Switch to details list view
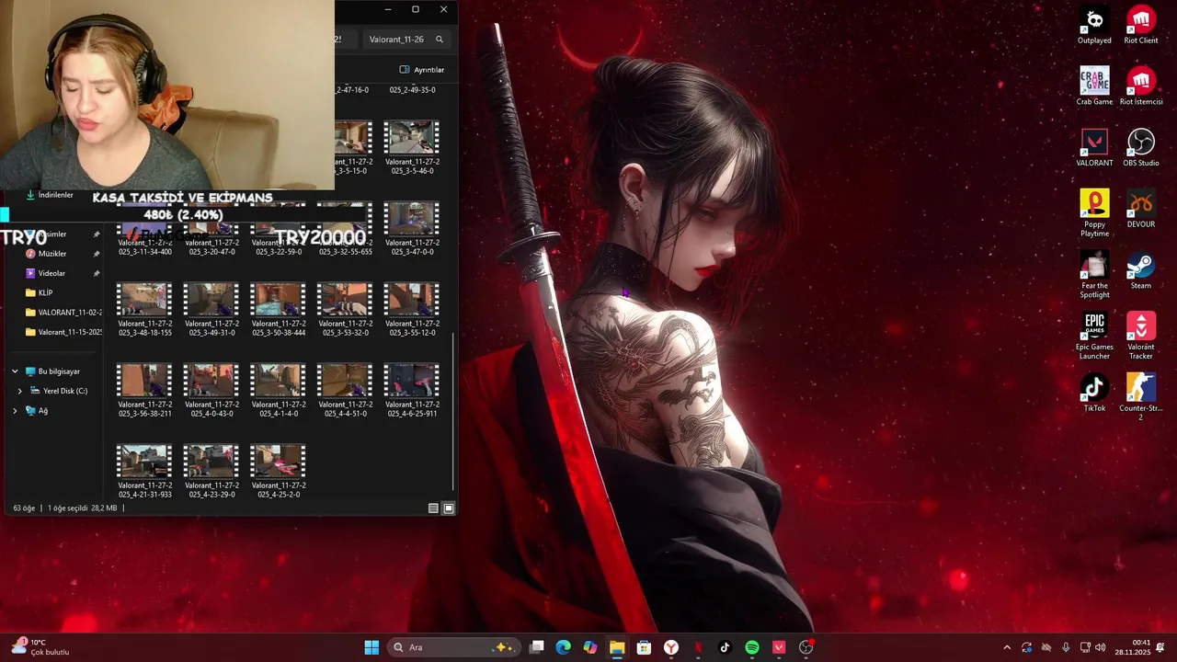1177x662 pixels. pos(433,508)
